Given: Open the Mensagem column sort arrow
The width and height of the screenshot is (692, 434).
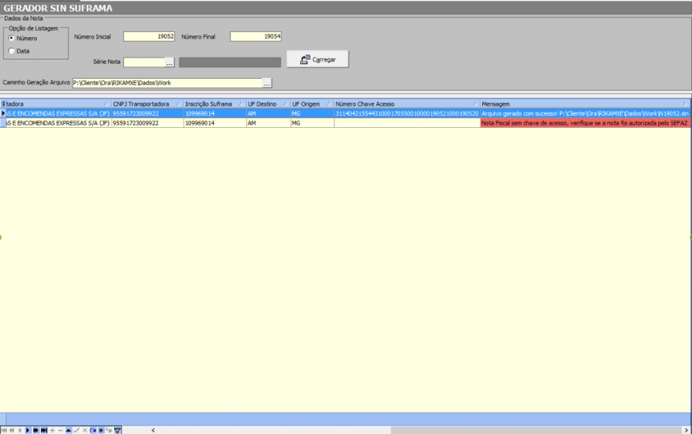Looking at the screenshot, I should (685, 104).
